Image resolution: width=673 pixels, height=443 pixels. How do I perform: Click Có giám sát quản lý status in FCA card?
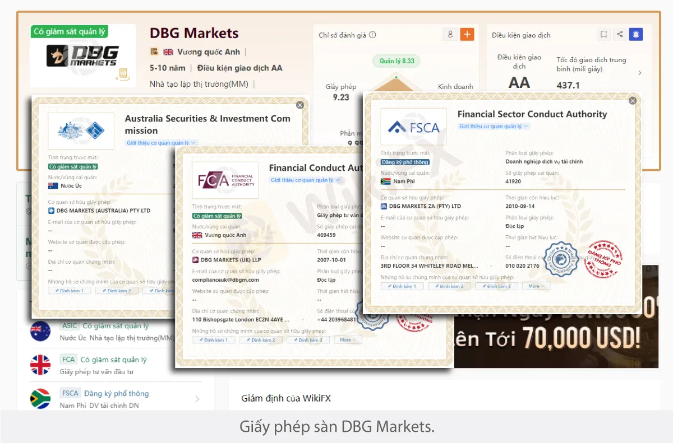217,216
